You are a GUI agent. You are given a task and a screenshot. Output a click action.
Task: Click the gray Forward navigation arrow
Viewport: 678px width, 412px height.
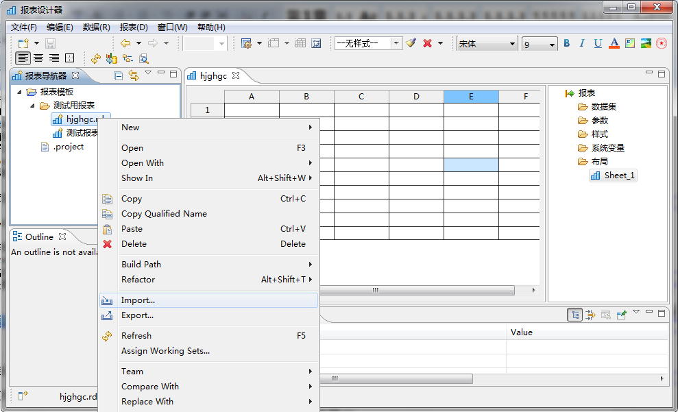tap(153, 43)
